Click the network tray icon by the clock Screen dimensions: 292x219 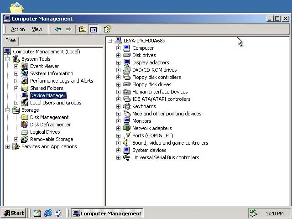coord(254,213)
